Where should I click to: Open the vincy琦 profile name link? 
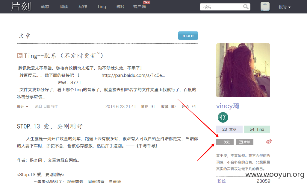(x=228, y=106)
